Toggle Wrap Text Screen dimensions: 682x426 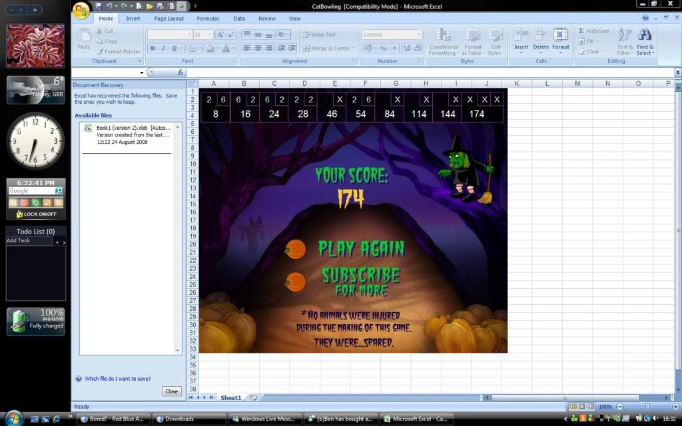click(319, 35)
